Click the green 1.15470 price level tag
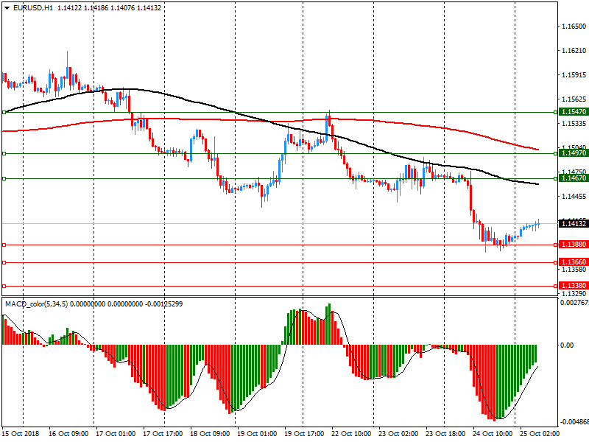 tap(573, 112)
